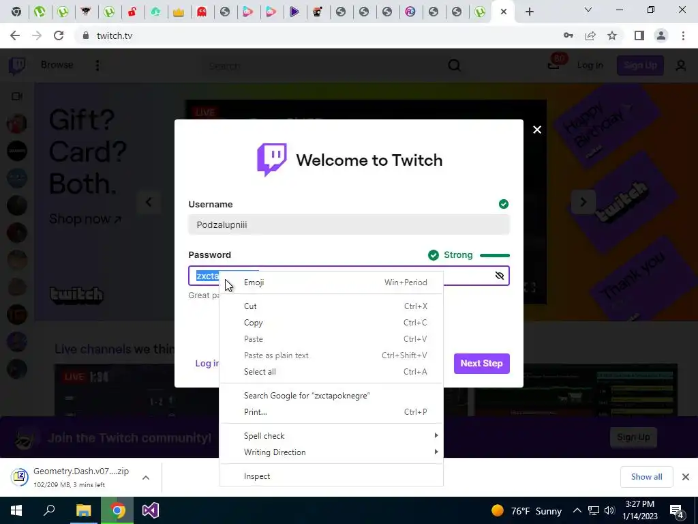Open options chevron for Geometry.Dash download
This screenshot has width=698, height=524.
146,478
